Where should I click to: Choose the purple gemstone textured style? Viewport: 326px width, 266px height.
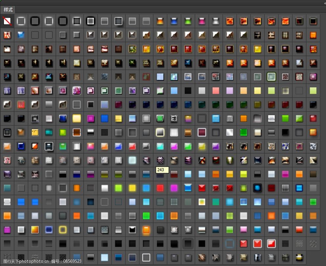click(77, 90)
